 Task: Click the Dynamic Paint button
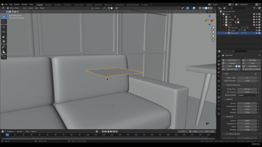tap(231, 69)
